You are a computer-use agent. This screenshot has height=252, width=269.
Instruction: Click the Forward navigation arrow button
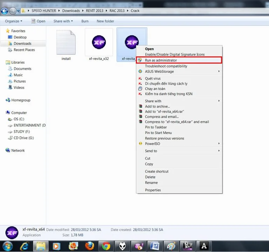(x=13, y=11)
